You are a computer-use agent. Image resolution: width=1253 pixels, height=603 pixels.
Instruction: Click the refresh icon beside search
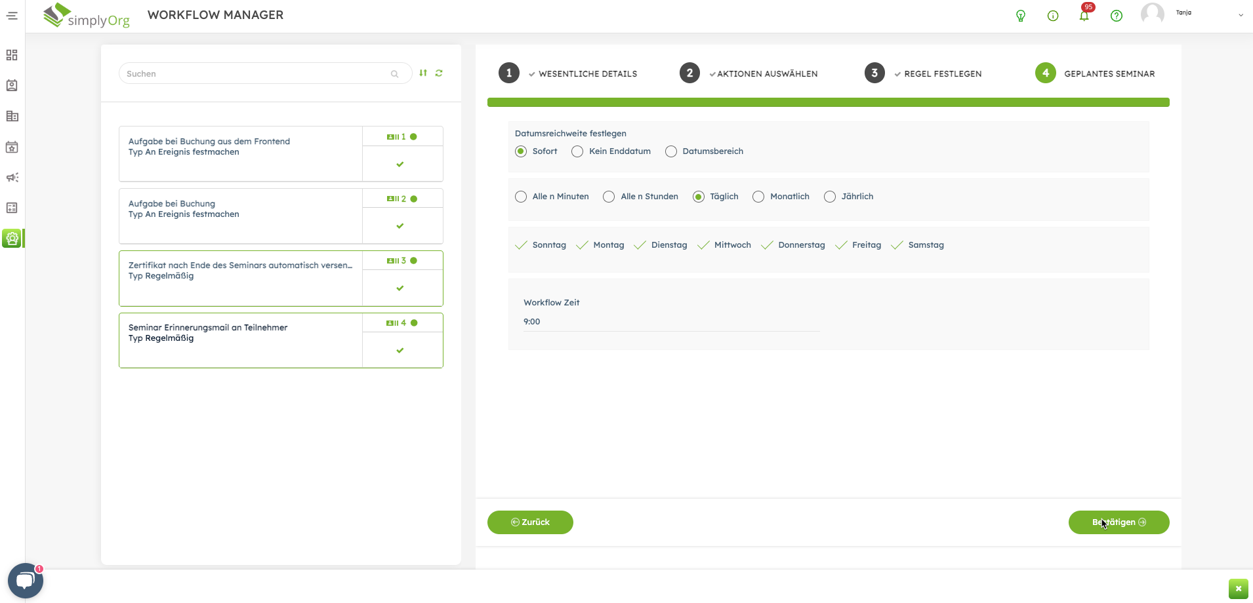439,73
